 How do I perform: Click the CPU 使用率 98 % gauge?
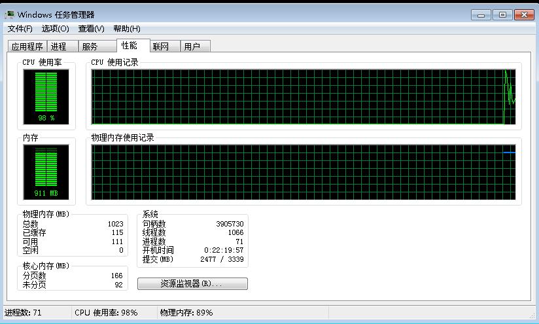click(x=46, y=97)
